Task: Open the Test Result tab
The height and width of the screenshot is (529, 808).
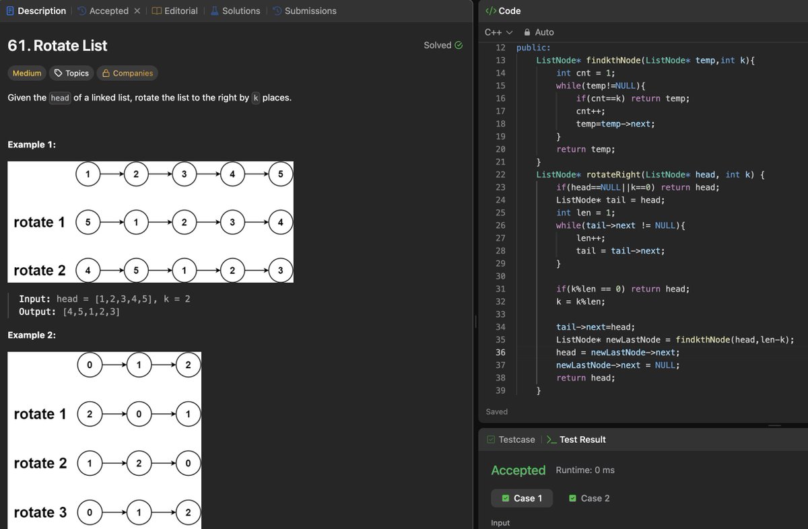Action: [x=576, y=439]
